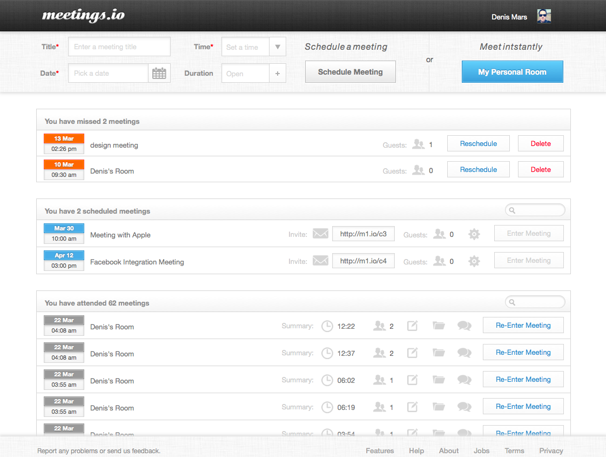Image resolution: width=606 pixels, height=457 pixels.
Task: Click guests icon for design meeting
Action: (418, 144)
